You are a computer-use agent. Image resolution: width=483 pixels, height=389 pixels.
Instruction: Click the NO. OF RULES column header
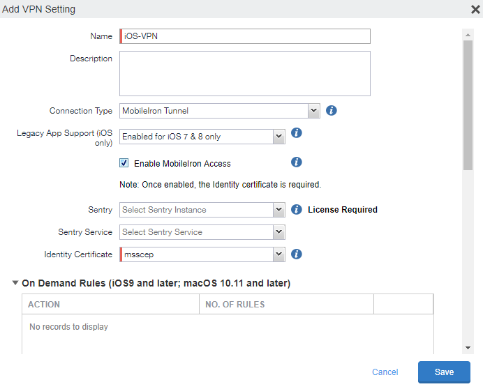(x=286, y=305)
